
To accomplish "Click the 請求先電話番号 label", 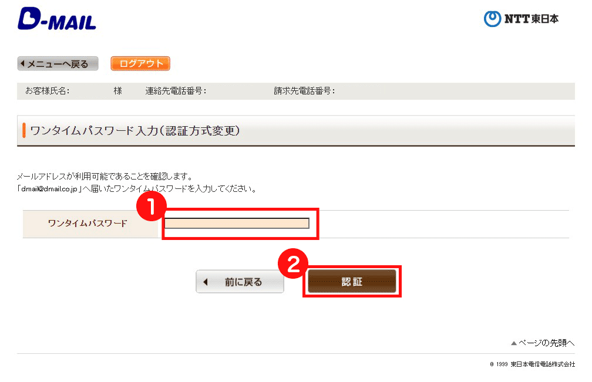I will coord(304,91).
